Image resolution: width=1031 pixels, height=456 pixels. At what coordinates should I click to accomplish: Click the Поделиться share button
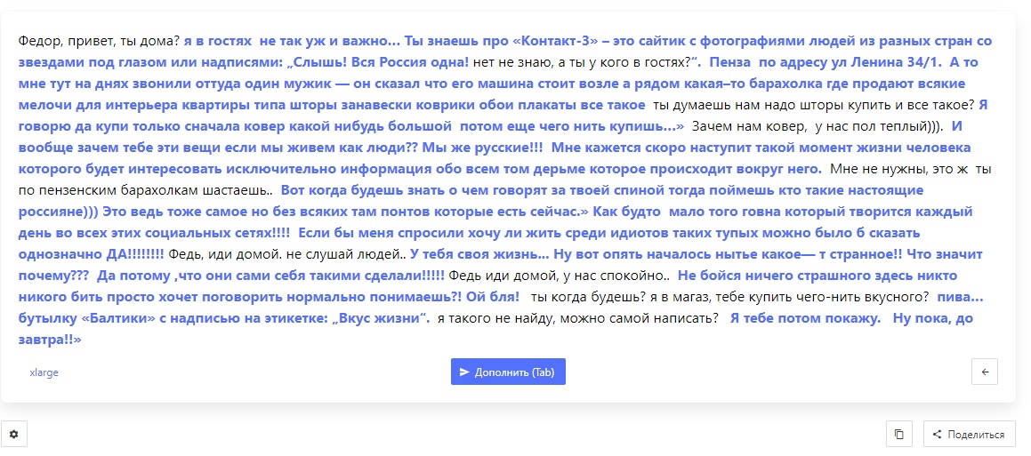coord(970,435)
